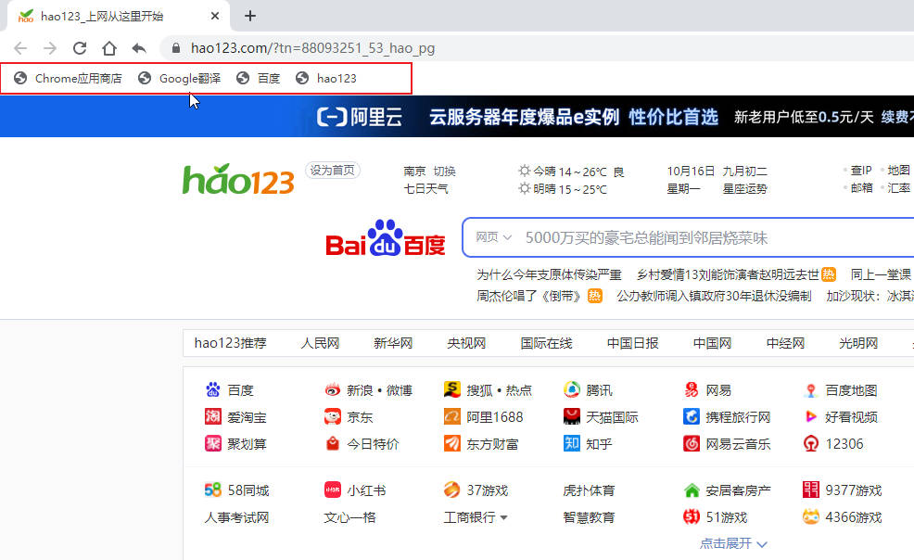Click the 网易云音乐 icon
The image size is (914, 560).
(692, 443)
